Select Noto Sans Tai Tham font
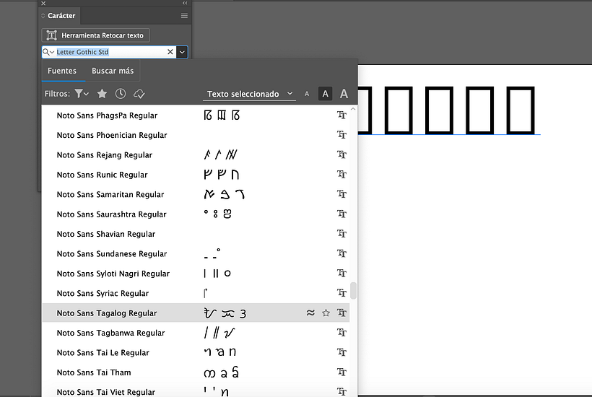 [196, 372]
